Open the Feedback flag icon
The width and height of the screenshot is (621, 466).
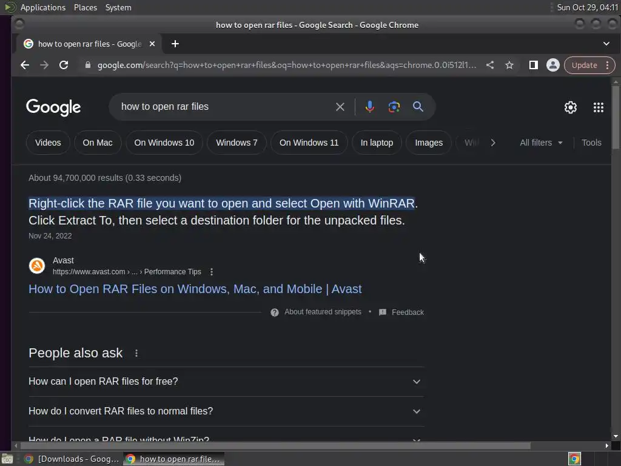(383, 312)
